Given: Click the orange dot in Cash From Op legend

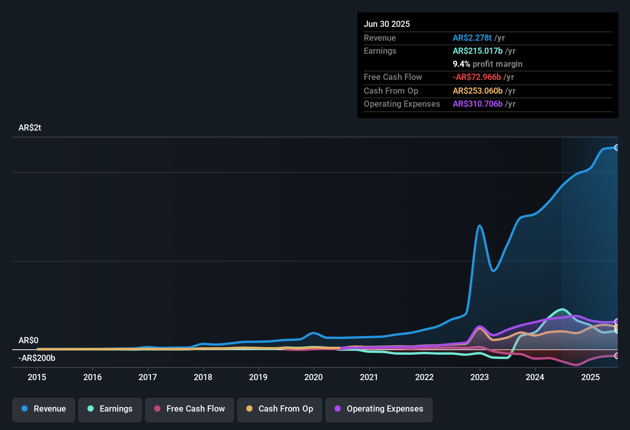Looking at the screenshot, I should pyautogui.click(x=249, y=408).
